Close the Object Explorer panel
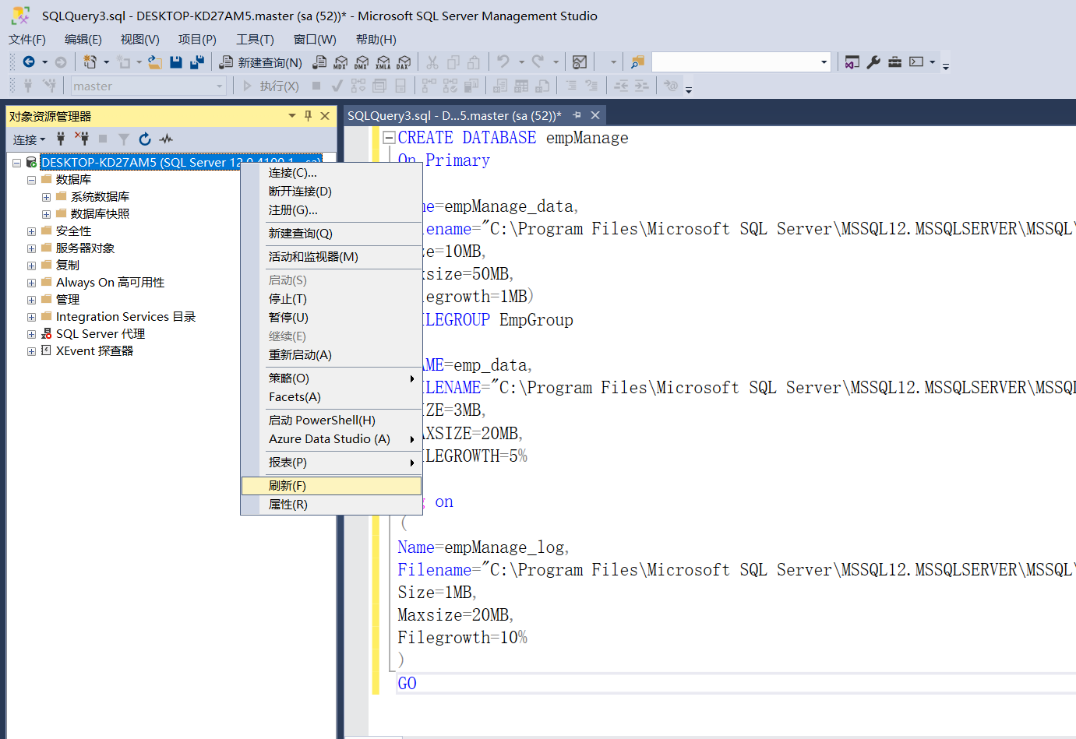This screenshot has height=739, width=1076. point(325,115)
